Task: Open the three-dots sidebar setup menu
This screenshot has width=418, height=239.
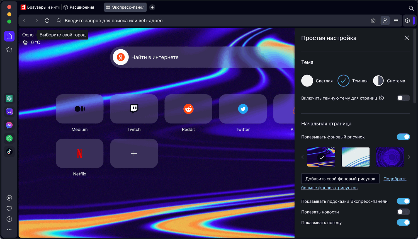Action: [9, 230]
